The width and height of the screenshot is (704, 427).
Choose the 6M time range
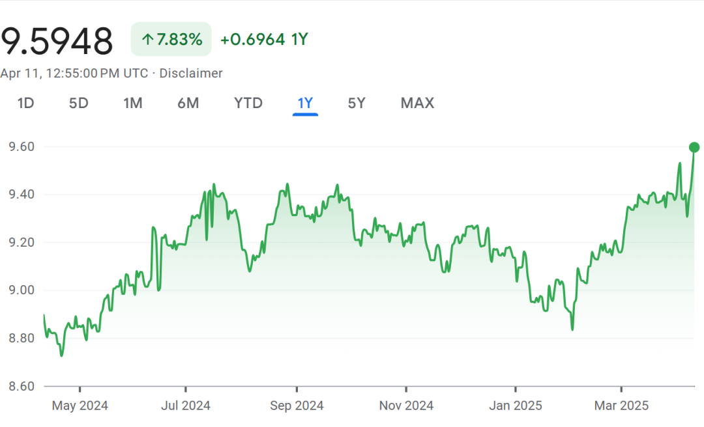pyautogui.click(x=188, y=103)
